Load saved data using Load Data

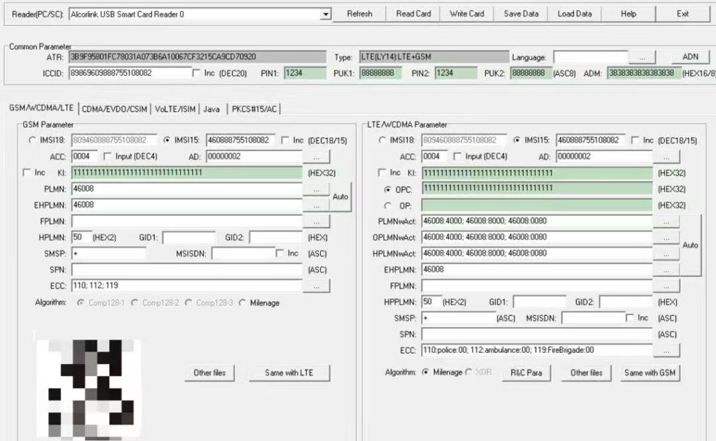[x=574, y=13]
